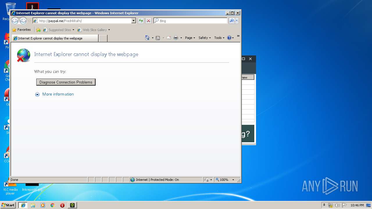Click the paypal.me address bar field
The height and width of the screenshot is (209, 372).
[x=82, y=21]
